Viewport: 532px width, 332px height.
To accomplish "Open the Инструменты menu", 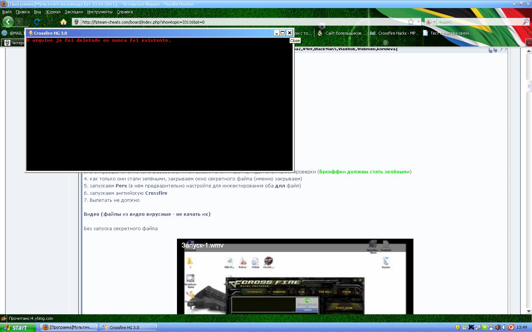I will tap(100, 12).
